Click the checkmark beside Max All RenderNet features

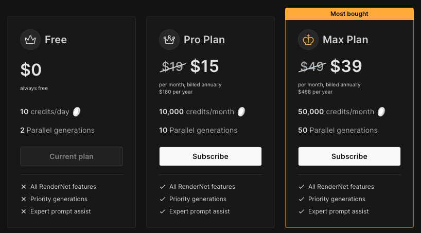(x=302, y=187)
